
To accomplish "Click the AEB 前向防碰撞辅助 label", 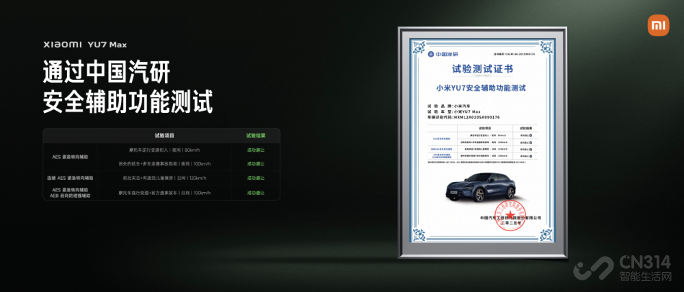I will point(70,196).
